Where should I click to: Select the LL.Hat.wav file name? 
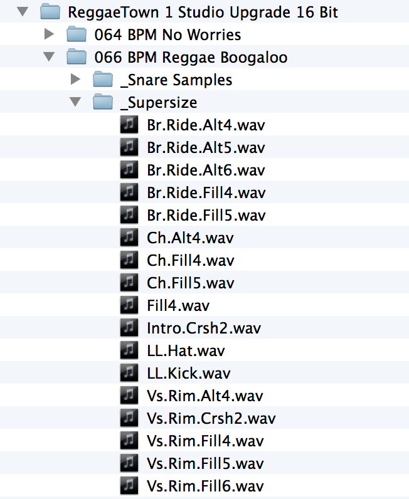tap(186, 350)
